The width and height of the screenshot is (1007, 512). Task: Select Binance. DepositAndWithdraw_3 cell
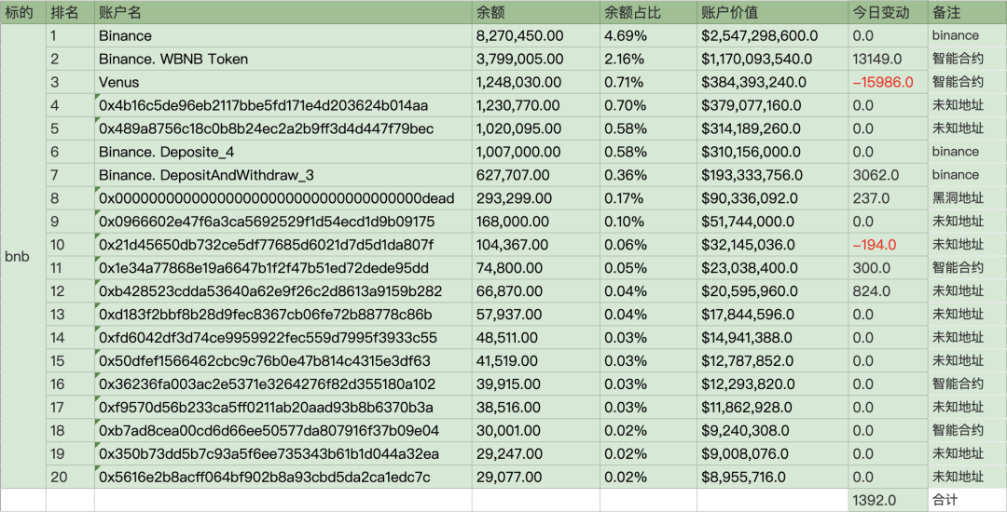283,175
